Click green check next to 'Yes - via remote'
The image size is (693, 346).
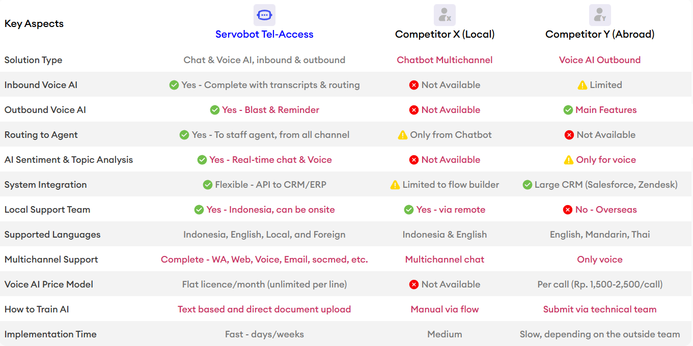coord(409,210)
